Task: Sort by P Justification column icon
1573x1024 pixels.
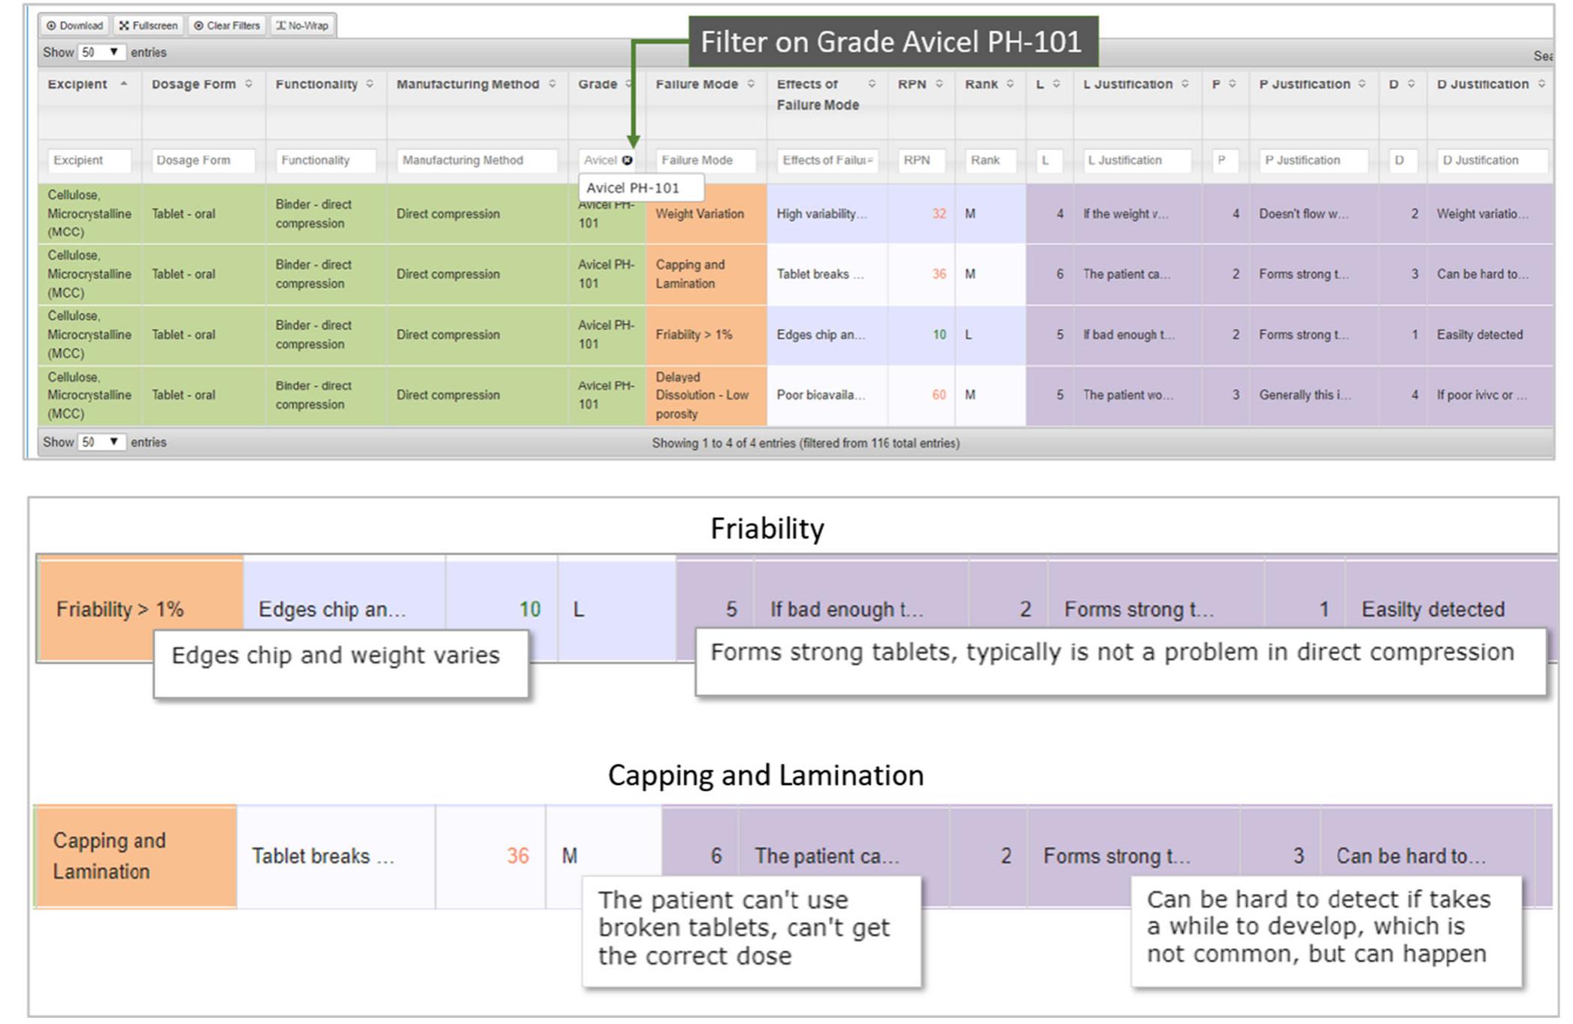Action: (1362, 84)
